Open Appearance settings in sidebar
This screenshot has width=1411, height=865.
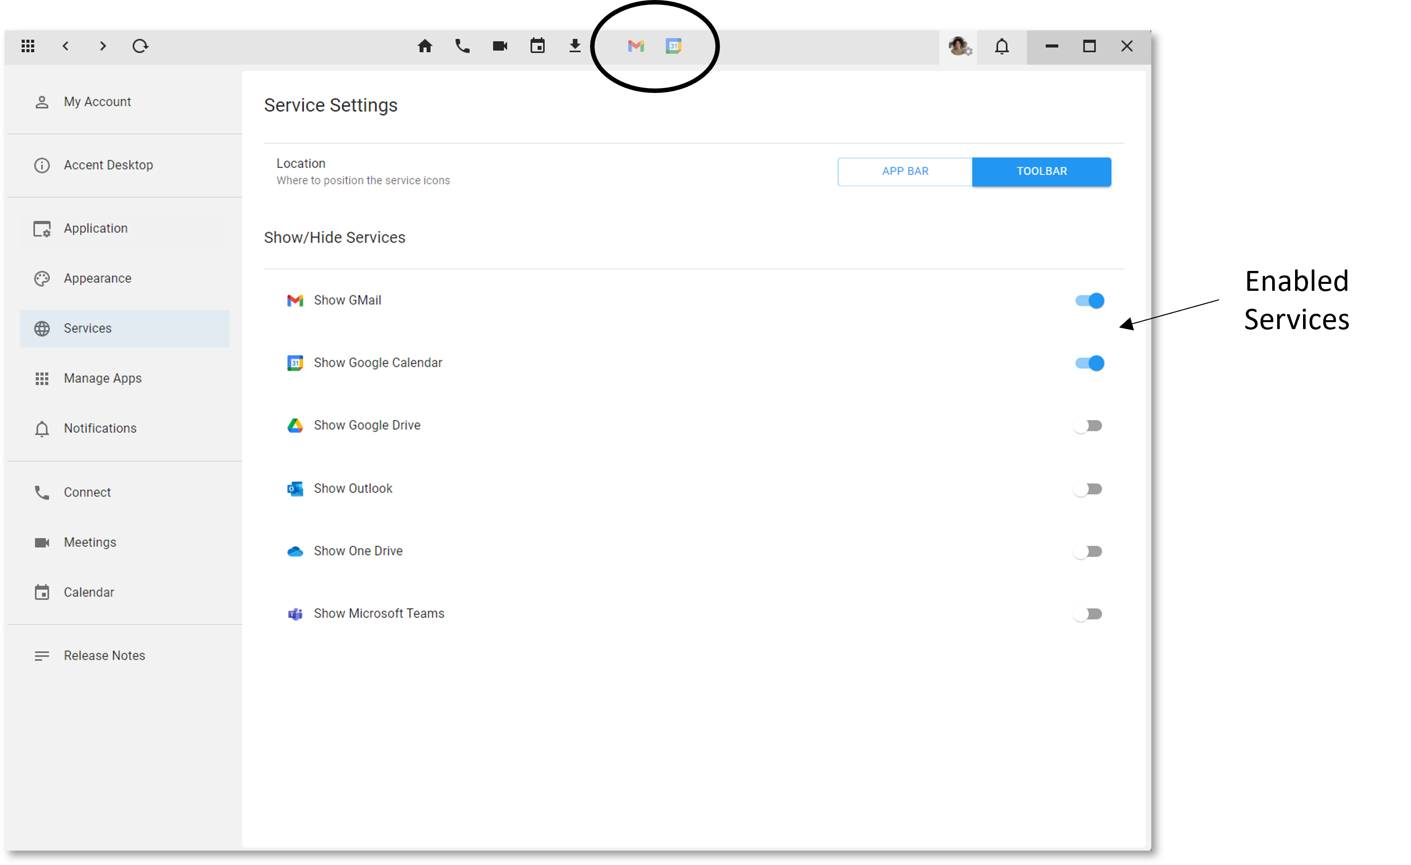98,278
